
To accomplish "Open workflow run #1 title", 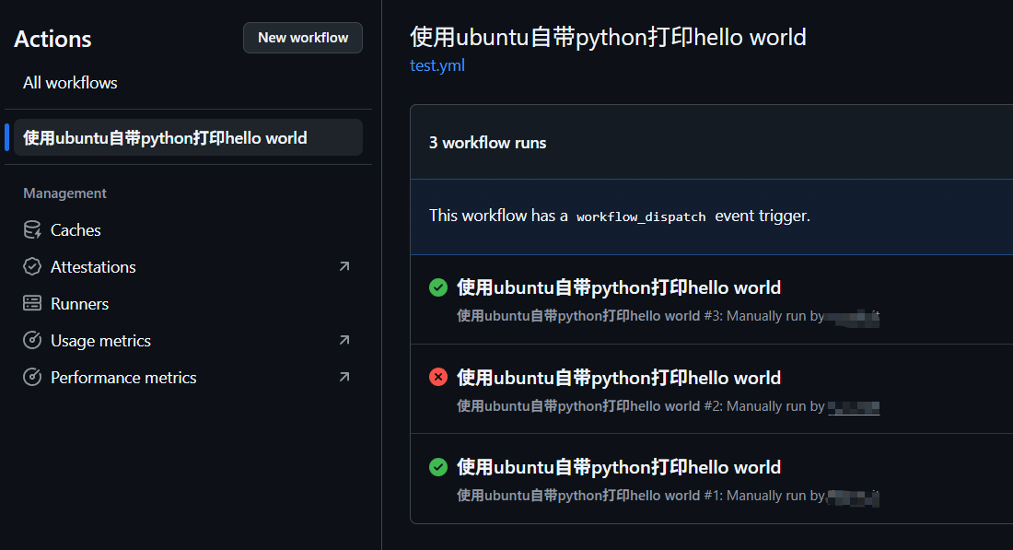I will pos(618,467).
